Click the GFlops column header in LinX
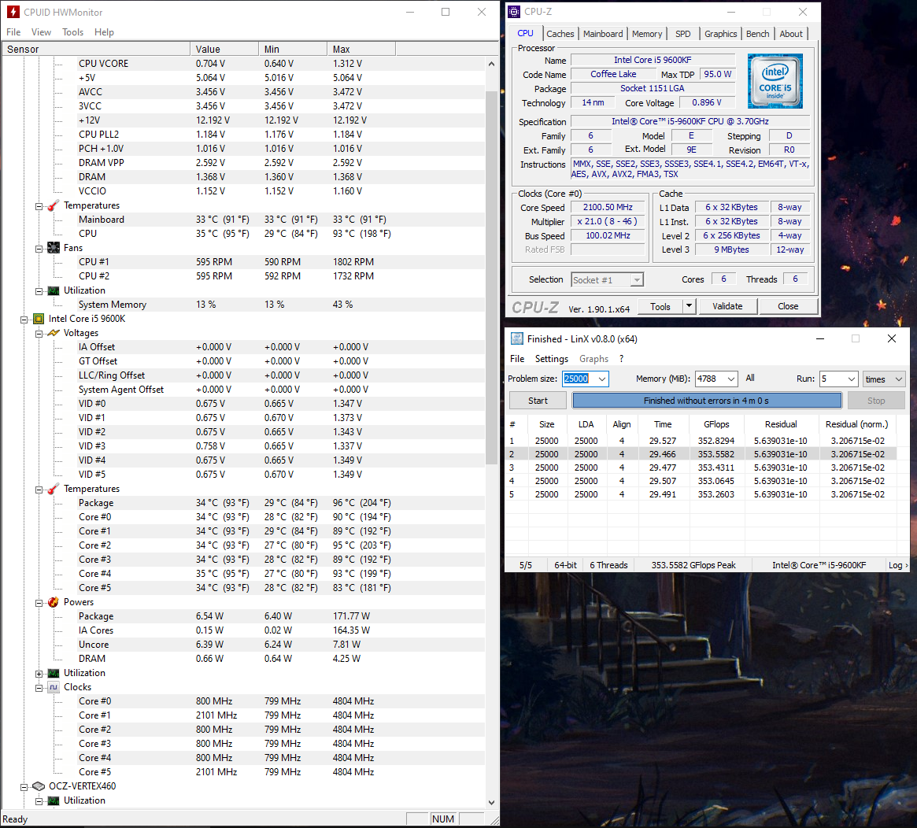This screenshot has height=828, width=917. [716, 424]
